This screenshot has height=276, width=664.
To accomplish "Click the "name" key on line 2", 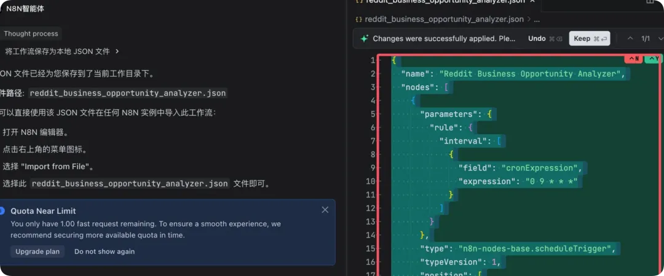I will pos(416,74).
